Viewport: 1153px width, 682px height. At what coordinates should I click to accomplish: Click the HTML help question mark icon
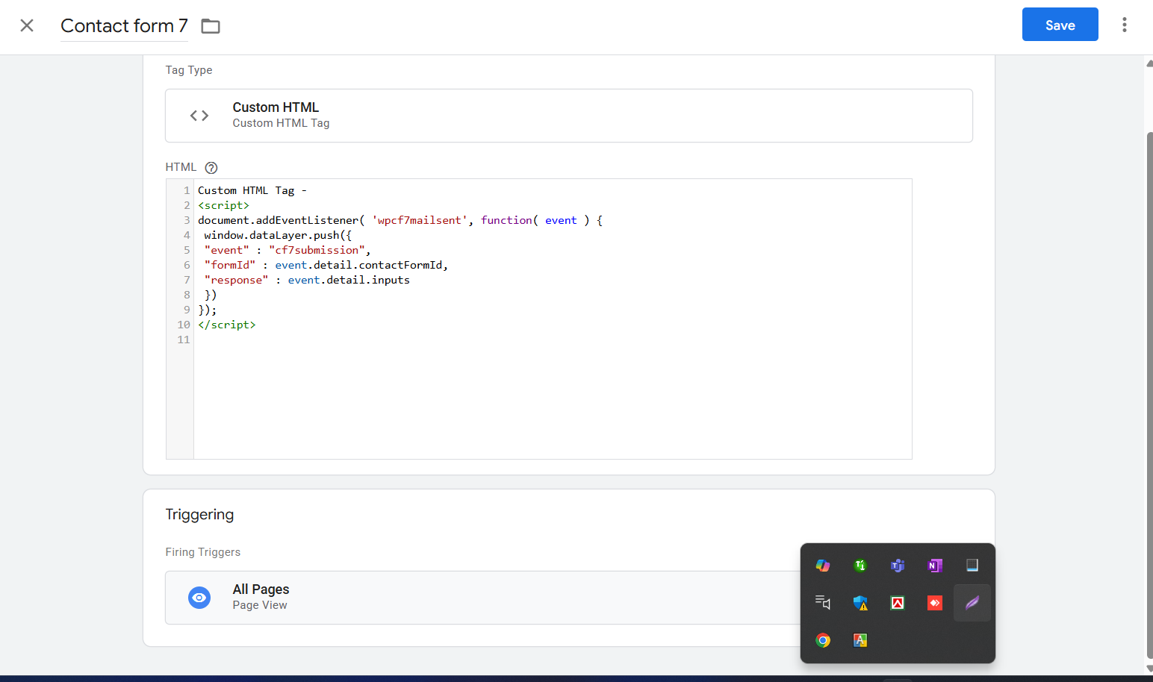pos(211,168)
